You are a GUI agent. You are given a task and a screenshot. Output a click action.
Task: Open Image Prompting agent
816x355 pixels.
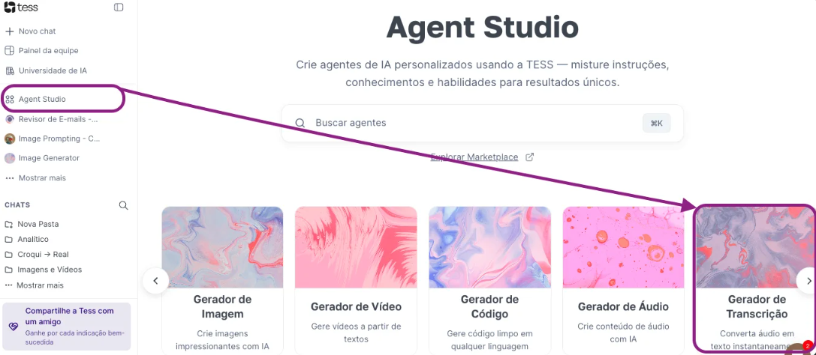click(52, 139)
